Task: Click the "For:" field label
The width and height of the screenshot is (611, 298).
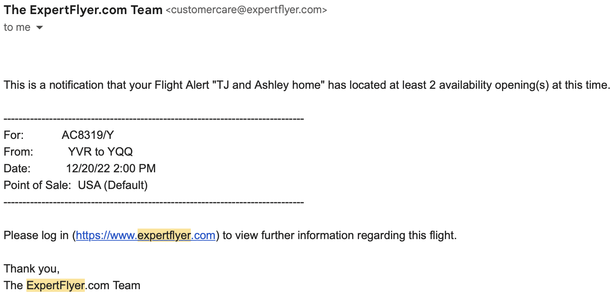Action: pos(14,135)
